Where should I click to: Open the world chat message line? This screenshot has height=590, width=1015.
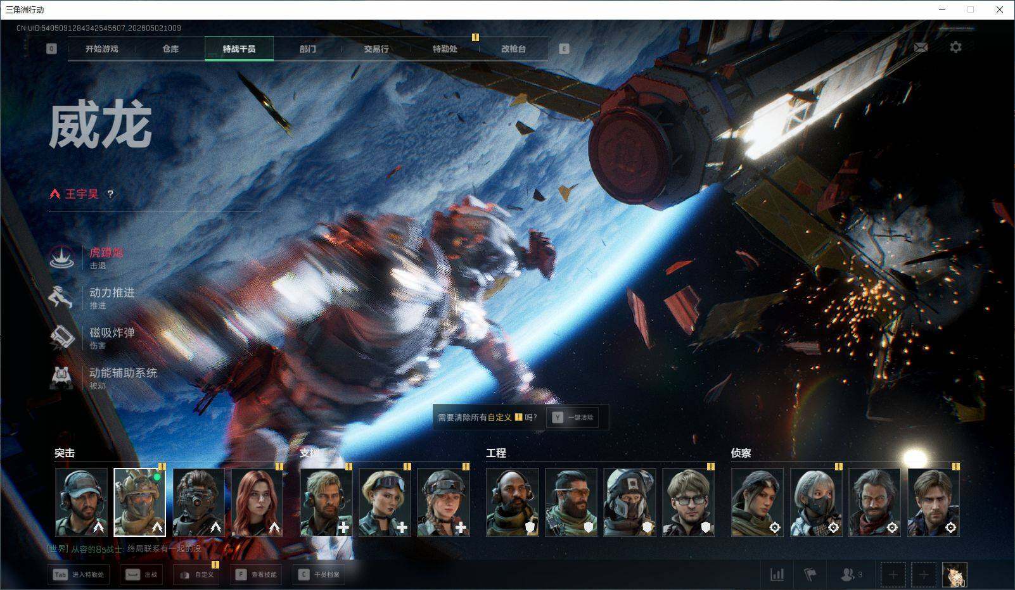pyautogui.click(x=124, y=549)
